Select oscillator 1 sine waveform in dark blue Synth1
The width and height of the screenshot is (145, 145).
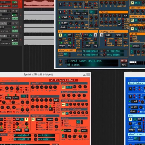[64, 3]
